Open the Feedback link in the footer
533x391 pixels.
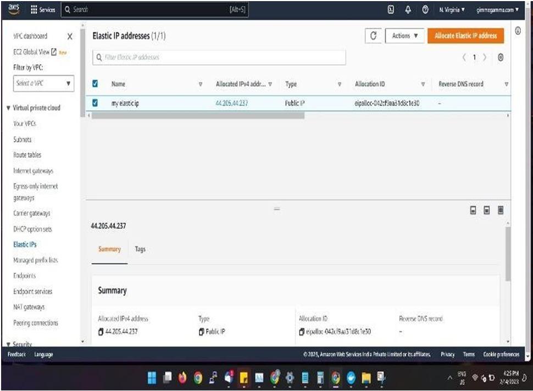pyautogui.click(x=16, y=354)
